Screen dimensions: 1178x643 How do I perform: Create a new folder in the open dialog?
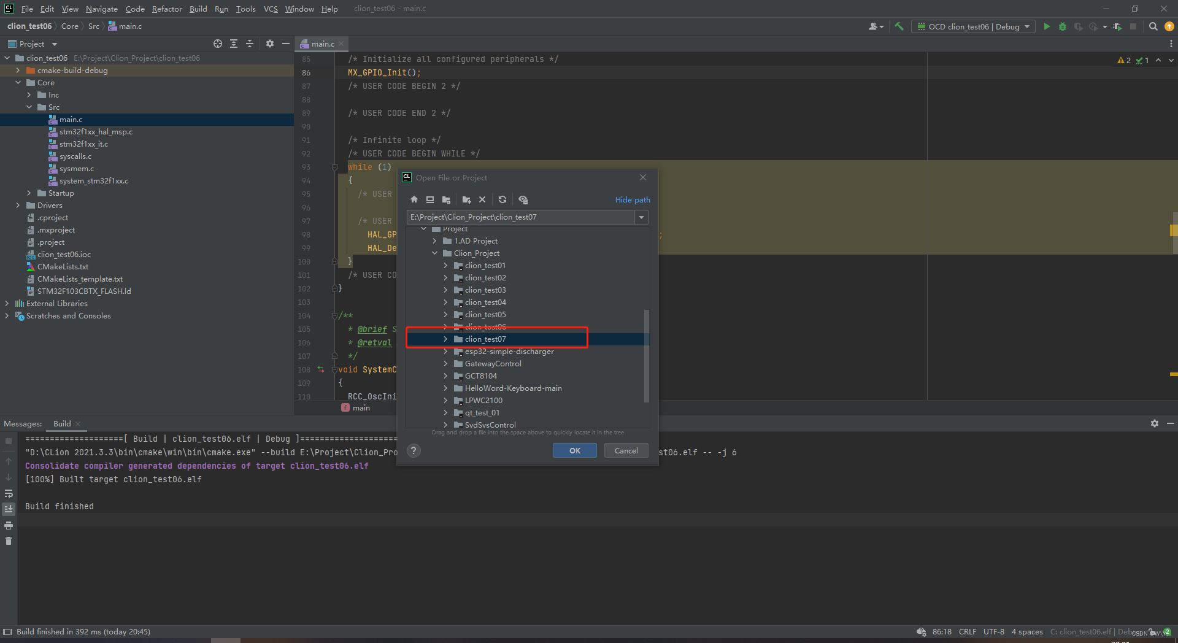466,199
